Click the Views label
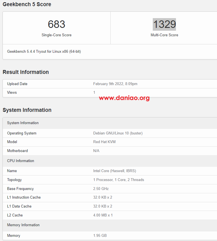The image size is (217, 241). (12, 92)
